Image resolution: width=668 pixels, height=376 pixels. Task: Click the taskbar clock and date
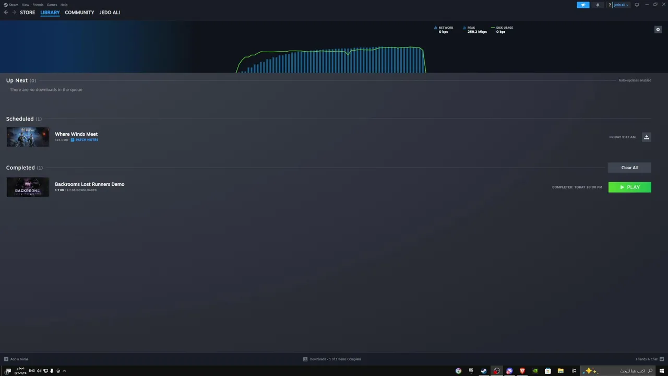point(20,371)
